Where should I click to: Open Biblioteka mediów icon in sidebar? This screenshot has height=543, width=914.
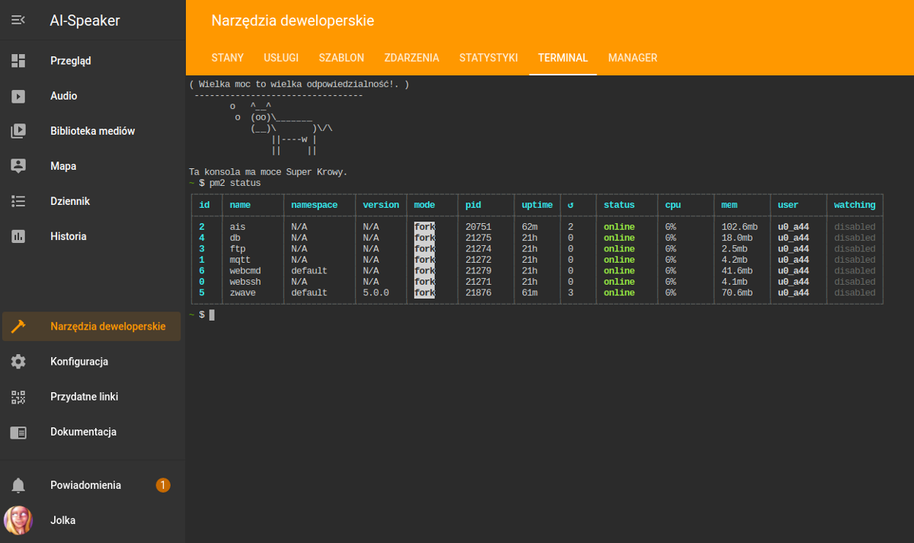(x=18, y=131)
